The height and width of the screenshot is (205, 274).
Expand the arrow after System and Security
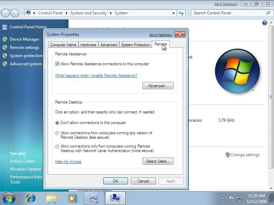111,13
